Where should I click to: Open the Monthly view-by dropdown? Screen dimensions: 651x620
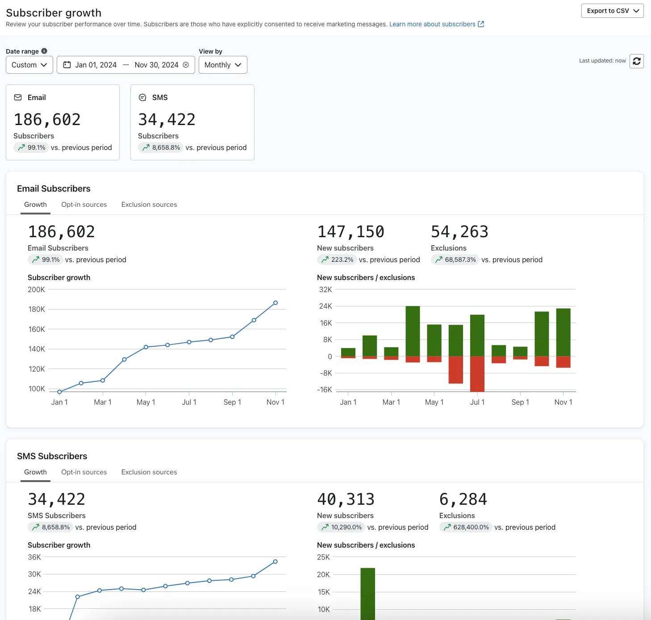pyautogui.click(x=222, y=65)
